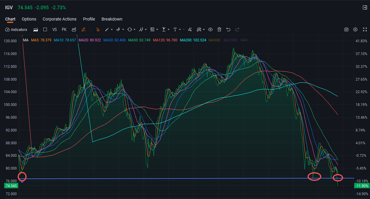Click the -2.095 price change value
The image size is (370, 199).
click(x=42, y=7)
